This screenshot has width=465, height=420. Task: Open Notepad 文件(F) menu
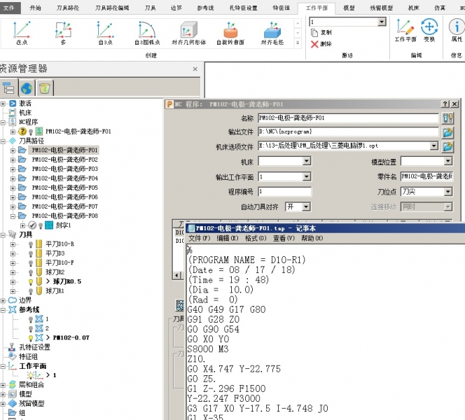(x=200, y=238)
